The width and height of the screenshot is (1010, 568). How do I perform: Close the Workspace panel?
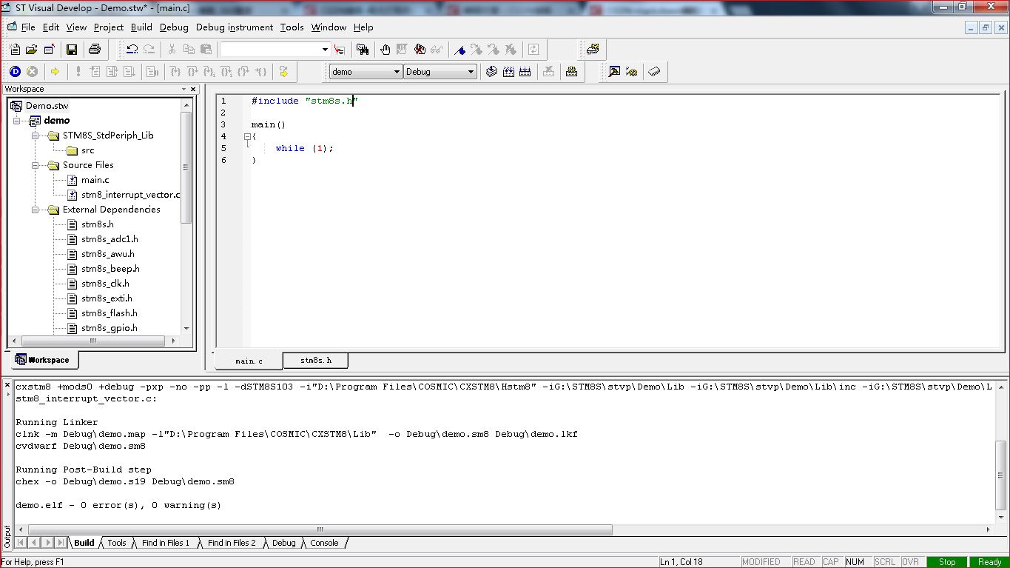pos(194,89)
